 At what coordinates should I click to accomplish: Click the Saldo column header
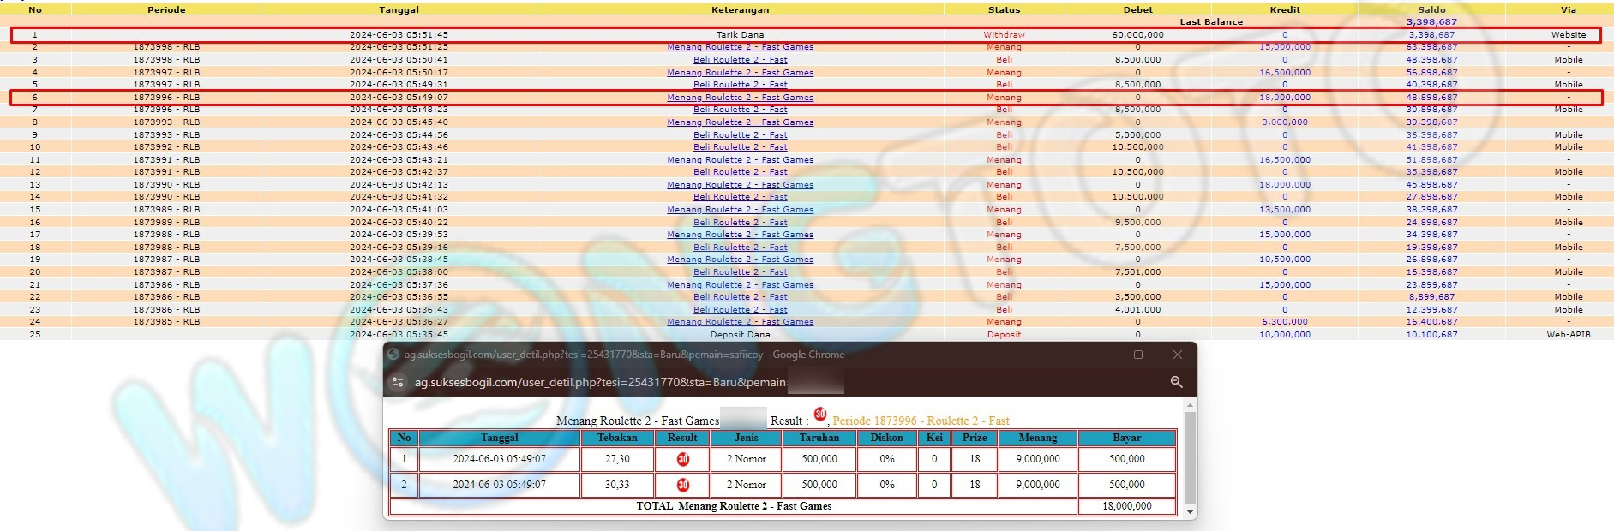[x=1431, y=10]
